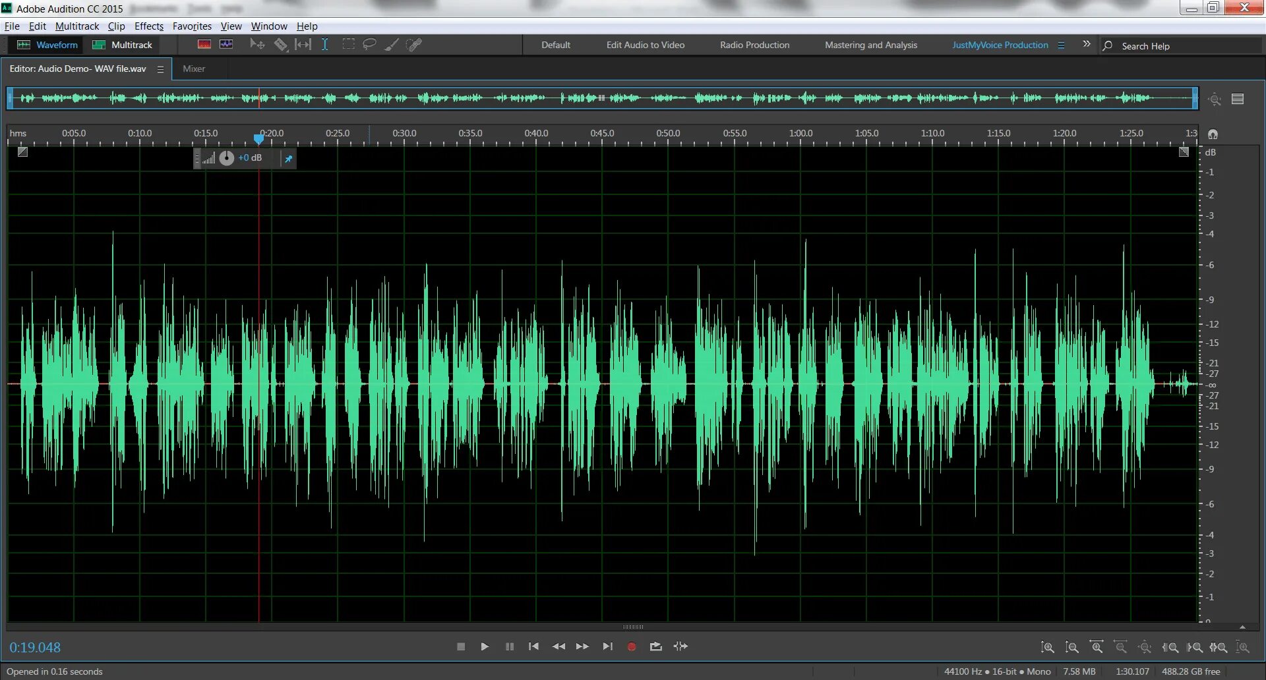Zoom to selection
Screen dimensions: 1266x680
[x=1219, y=647]
